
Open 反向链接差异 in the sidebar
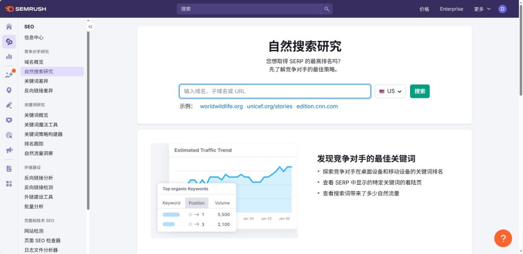(38, 91)
